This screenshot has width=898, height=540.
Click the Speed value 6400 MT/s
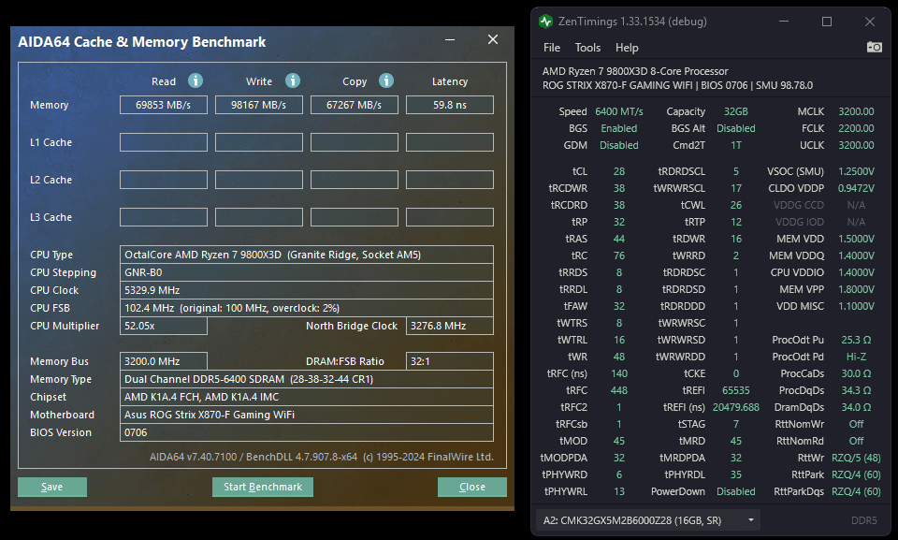619,111
